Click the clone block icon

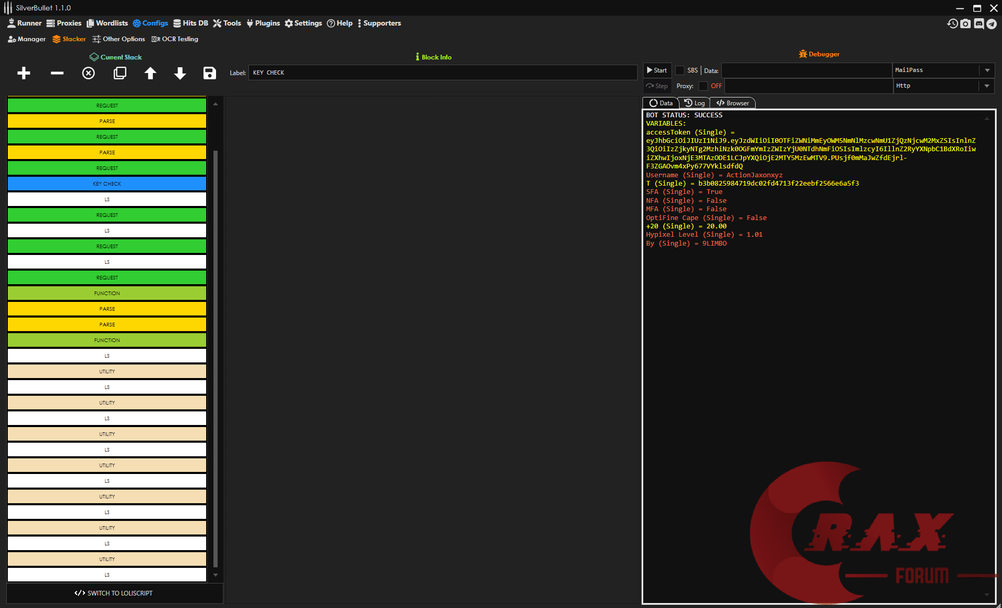120,73
